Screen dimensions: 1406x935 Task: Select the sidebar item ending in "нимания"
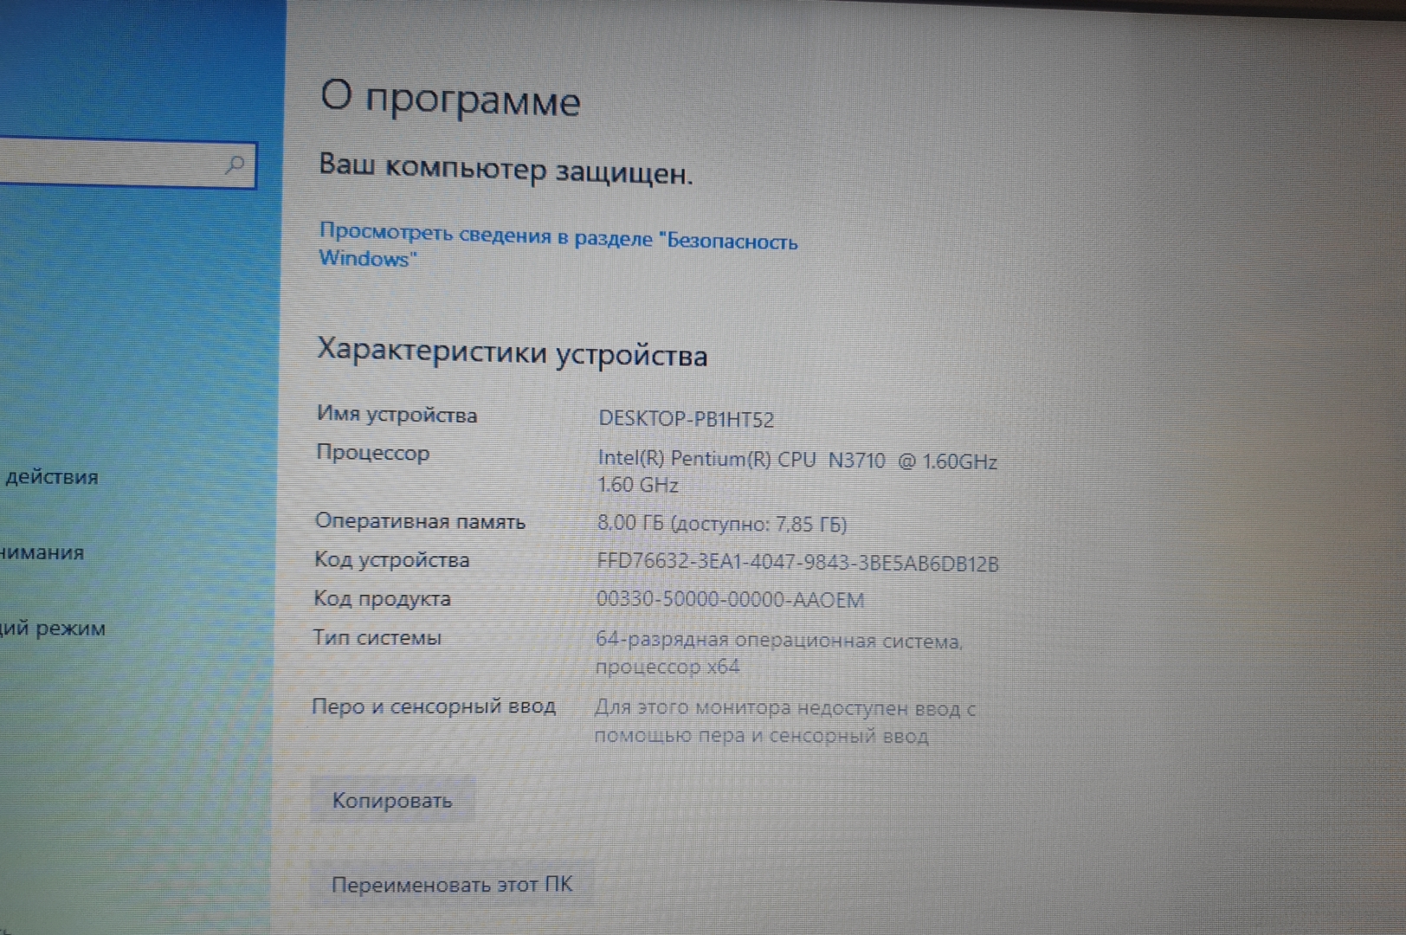tap(42, 552)
